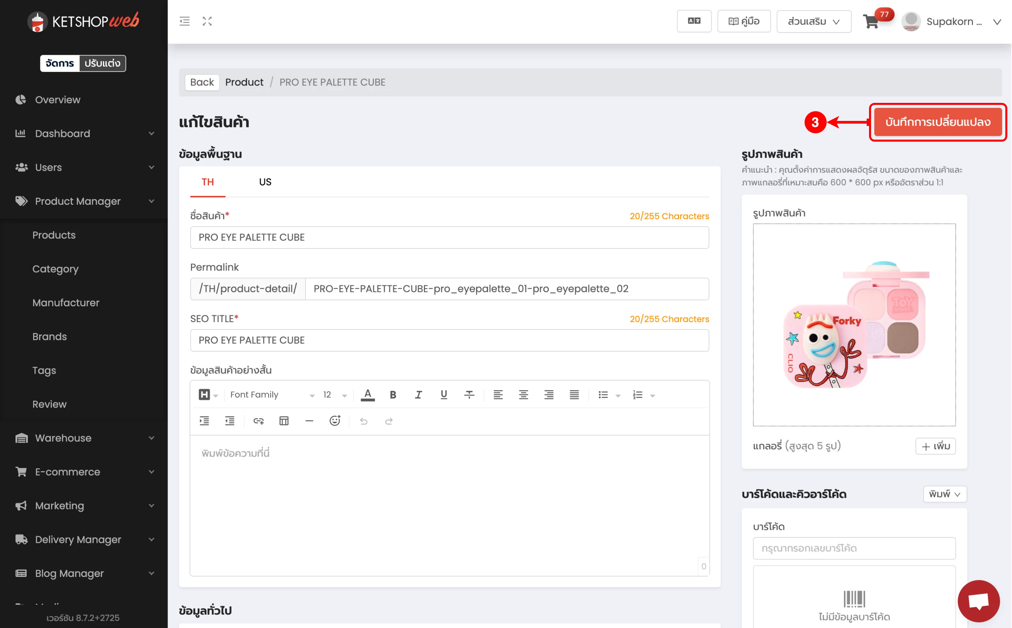Switch to ปรับแต่ง mode toggle
Screen dimensions: 1012x628
(x=102, y=63)
